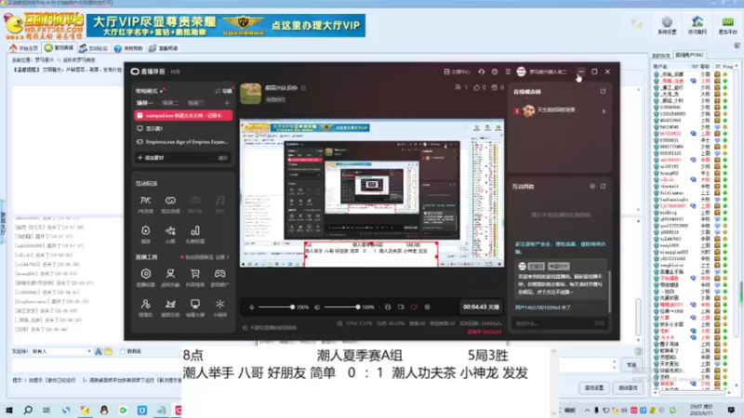The width and height of the screenshot is (744, 418).
Task: Open the streamer task flag icon
Action: [x=170, y=305]
